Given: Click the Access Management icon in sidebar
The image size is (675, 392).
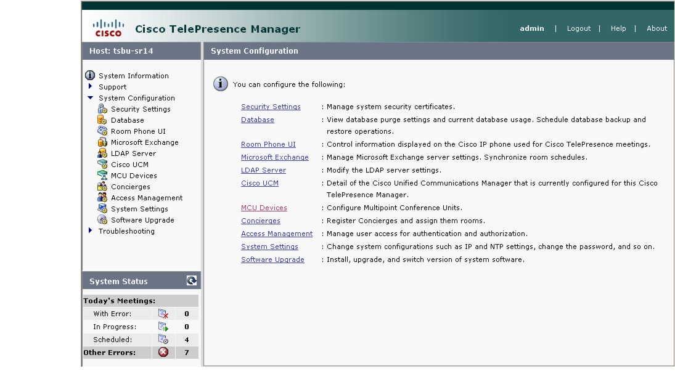Looking at the screenshot, I should click(102, 197).
